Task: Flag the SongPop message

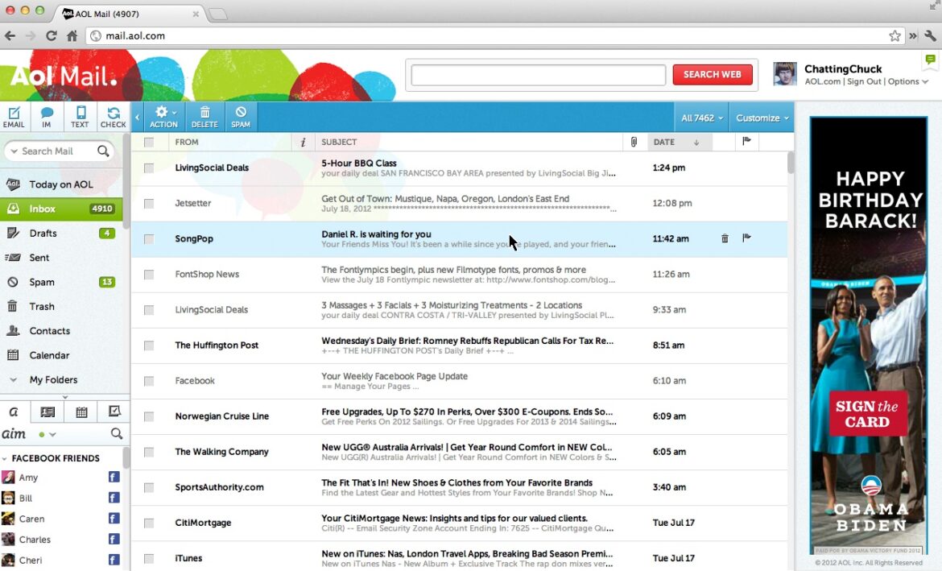Action: (x=746, y=238)
